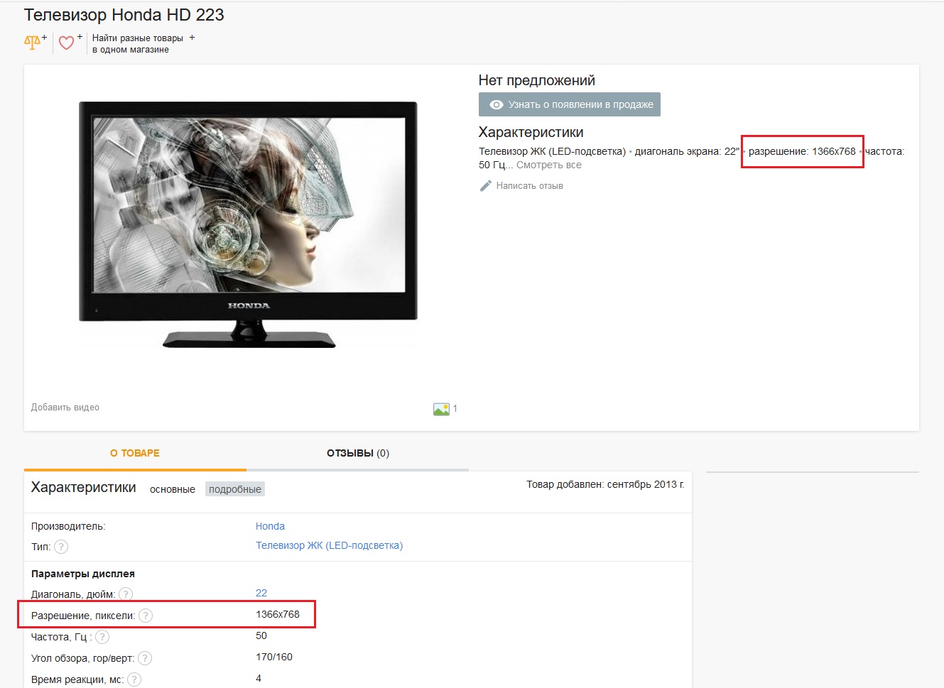944x688 pixels.
Task: Select 'основные' characteristics view
Action: coord(173,489)
